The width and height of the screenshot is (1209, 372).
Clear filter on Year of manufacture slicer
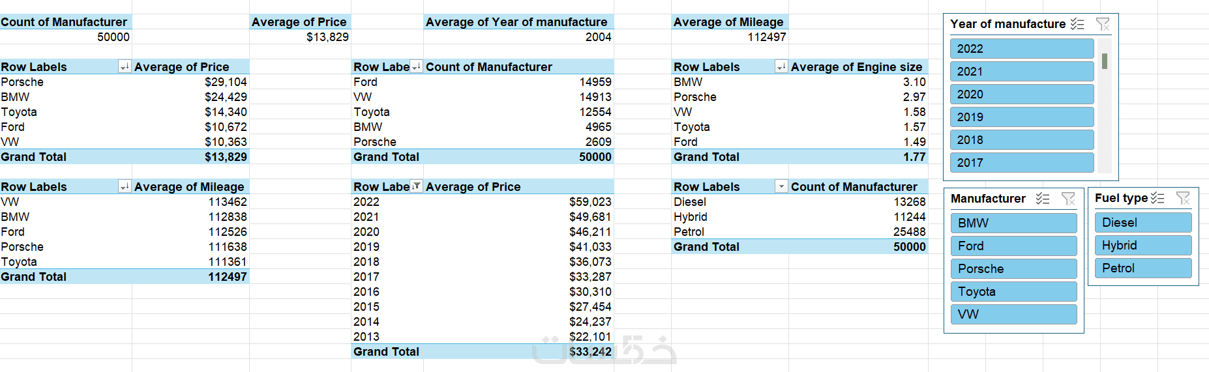[x=1103, y=24]
